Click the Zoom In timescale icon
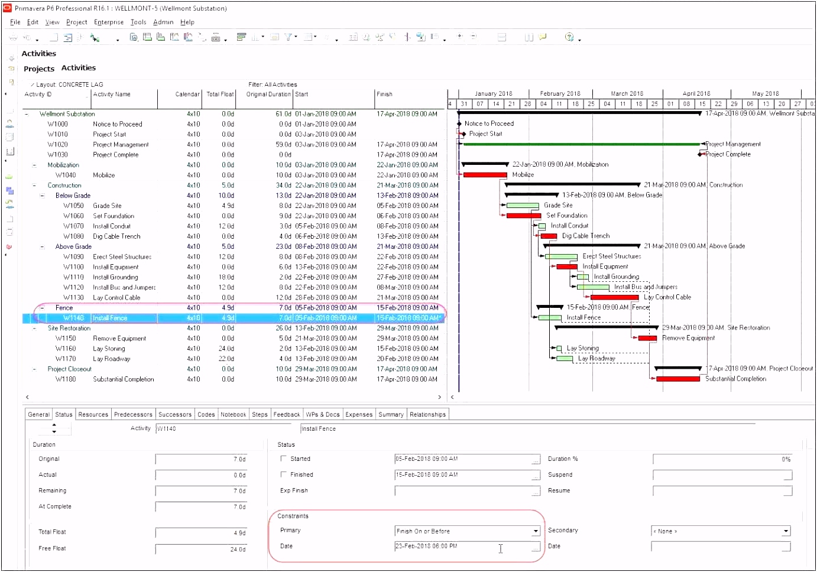Screen dimensions: 817x572 pyautogui.click(x=459, y=37)
